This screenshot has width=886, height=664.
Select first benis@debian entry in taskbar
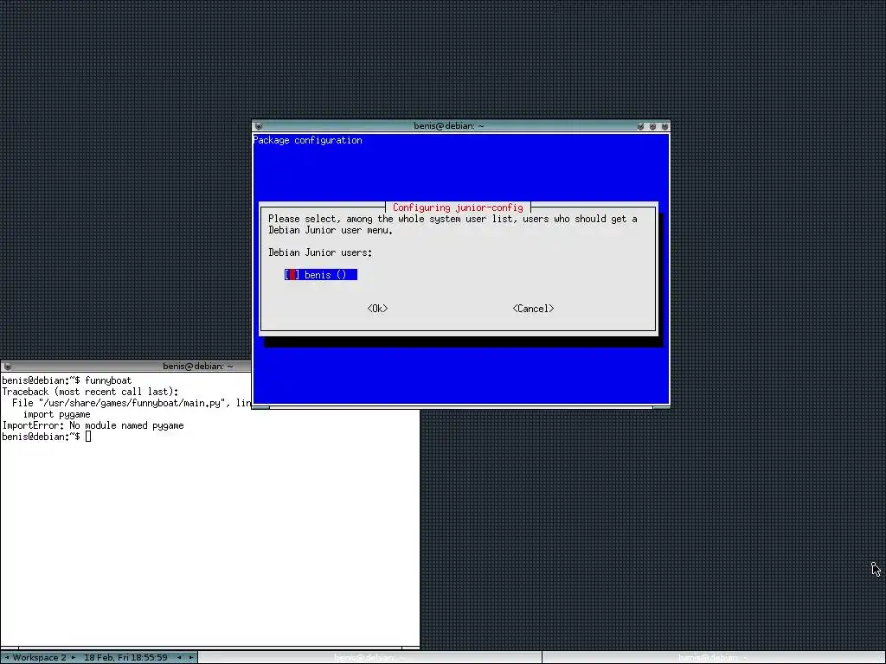[x=369, y=658]
